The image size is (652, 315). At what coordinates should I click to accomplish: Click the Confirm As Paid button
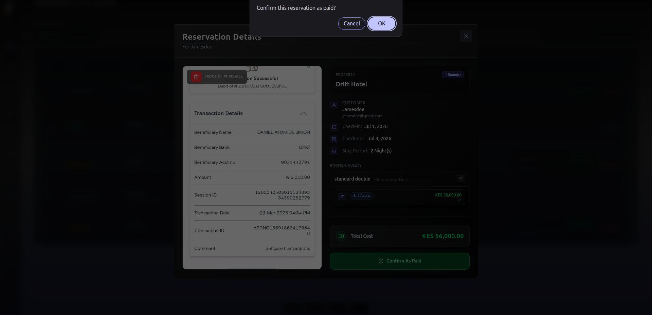click(x=400, y=261)
